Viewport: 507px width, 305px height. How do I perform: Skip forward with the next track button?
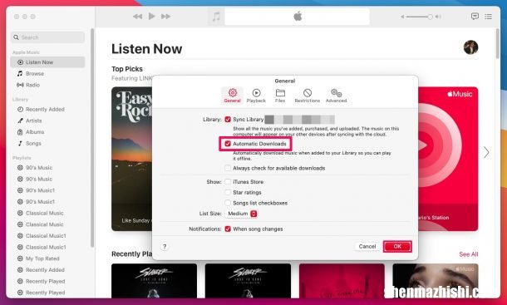point(166,17)
